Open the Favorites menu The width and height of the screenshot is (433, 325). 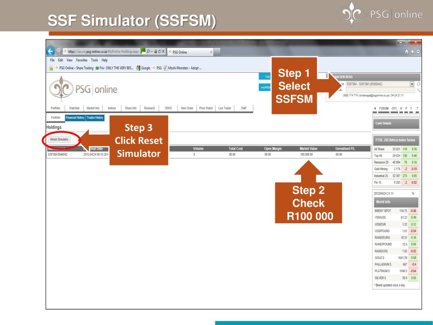coord(82,60)
